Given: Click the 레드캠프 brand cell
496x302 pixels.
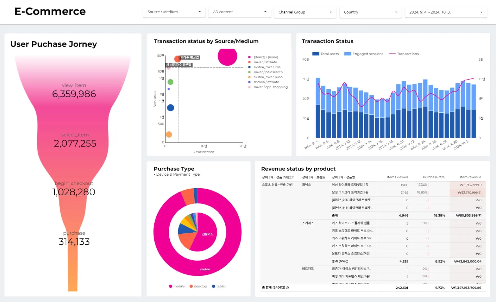Looking at the screenshot, I should 308,269.
